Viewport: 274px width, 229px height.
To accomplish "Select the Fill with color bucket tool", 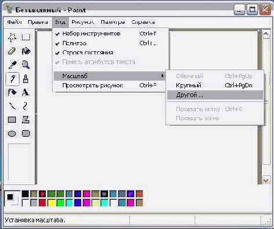I will point(26,51).
